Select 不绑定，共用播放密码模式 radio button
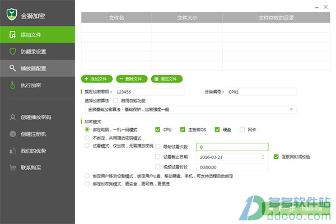 coord(87,138)
